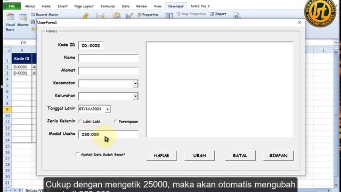341x192 pixels.
Task: Open XML Source icon
Action: [x=169, y=15]
